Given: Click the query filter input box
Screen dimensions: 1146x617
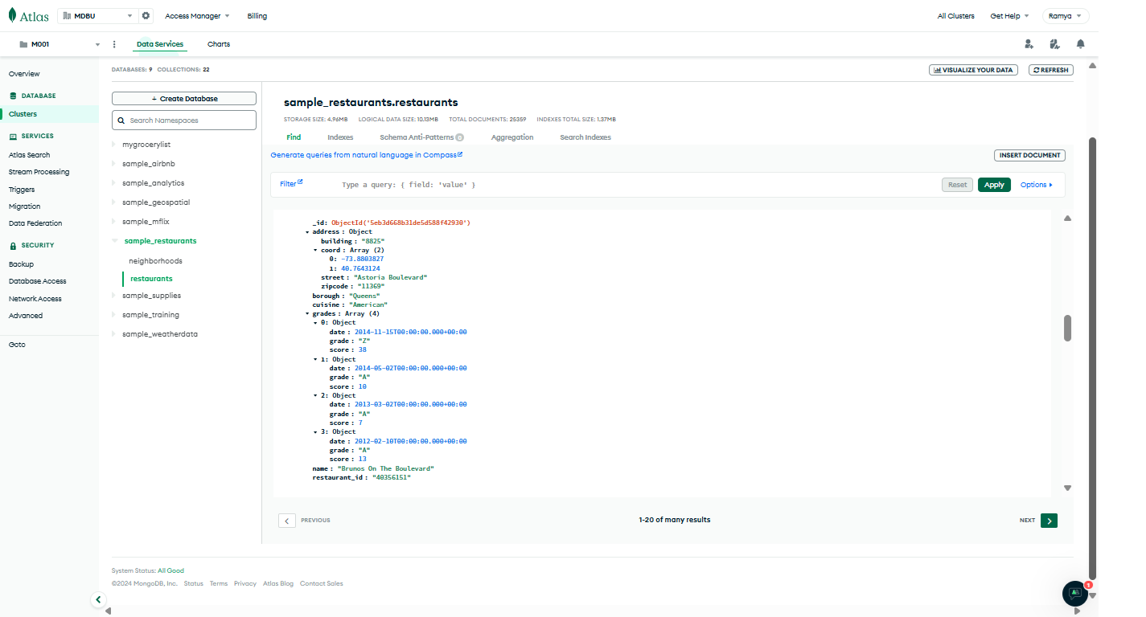Looking at the screenshot, I should pos(635,185).
